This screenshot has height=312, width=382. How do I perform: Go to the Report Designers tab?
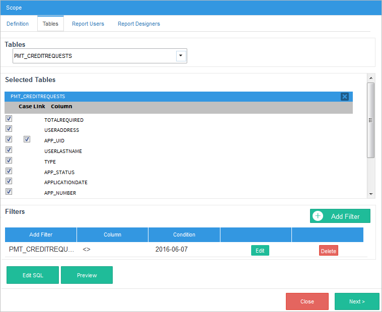(139, 24)
